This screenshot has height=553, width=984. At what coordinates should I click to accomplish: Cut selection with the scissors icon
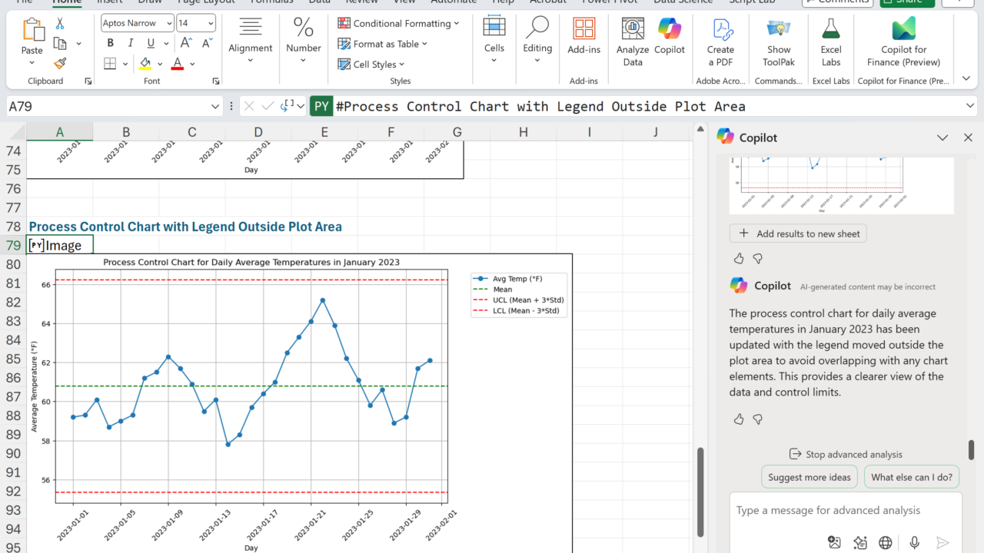[60, 24]
